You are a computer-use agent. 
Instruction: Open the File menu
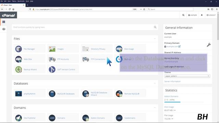coord(2,1)
